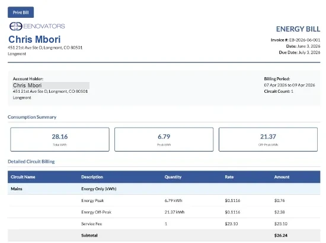Click the Due Date July 3, 2026 line
Image resolution: width=326 pixels, height=243 pixels.
pos(299,52)
